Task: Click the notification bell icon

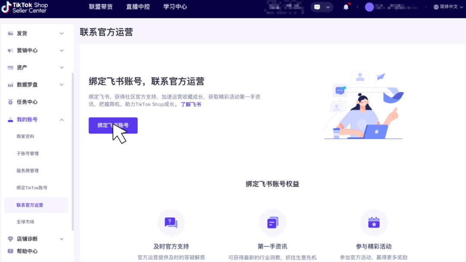Action: click(346, 6)
